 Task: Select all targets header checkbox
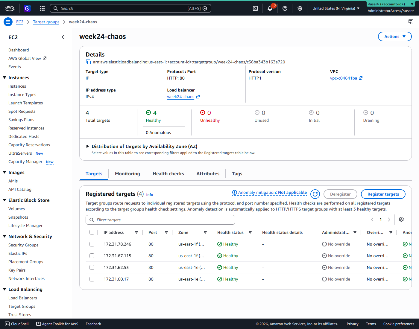click(92, 232)
